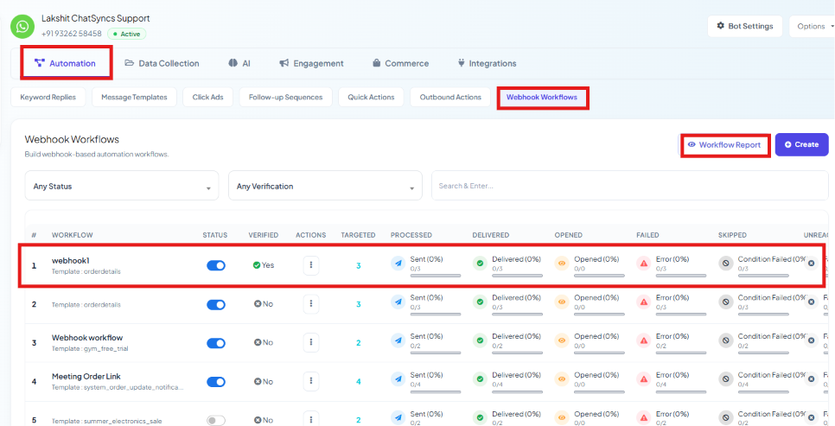Screen dimensions: 835x426
Task: Click Sent paper-plane icon in webhook1 row
Action: tap(398, 263)
